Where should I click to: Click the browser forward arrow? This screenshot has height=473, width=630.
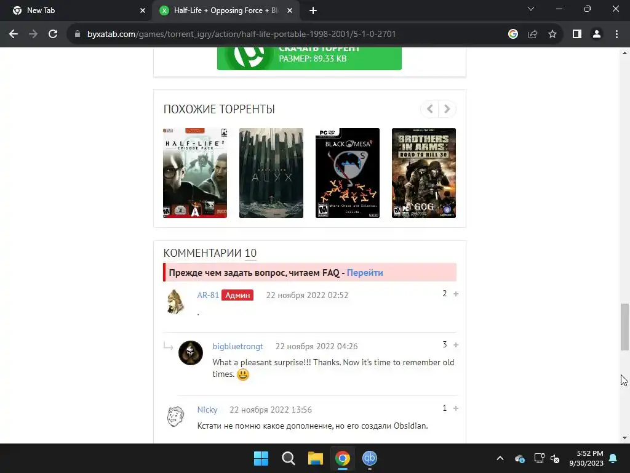pyautogui.click(x=33, y=34)
